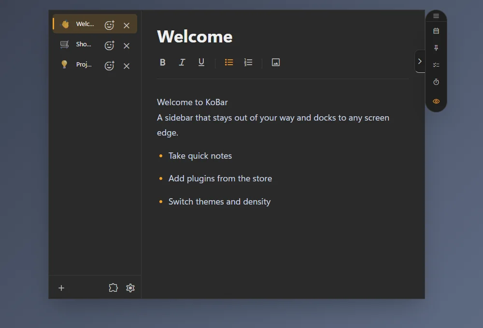Click the Welcome note title heading
This screenshot has width=483, height=328.
click(x=195, y=37)
